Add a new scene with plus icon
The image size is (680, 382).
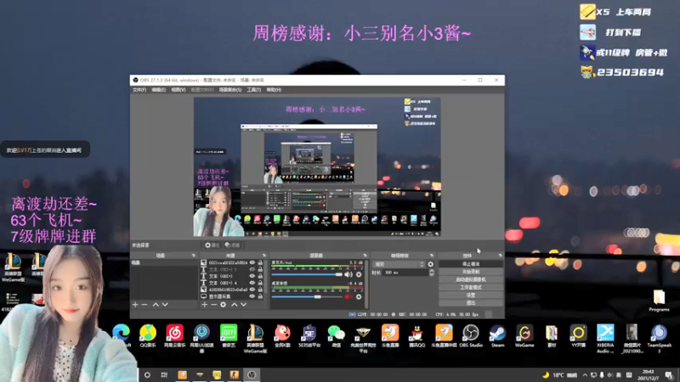[x=135, y=305]
